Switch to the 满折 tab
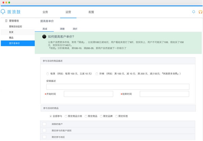The width and height of the screenshot is (203, 141). (75, 29)
